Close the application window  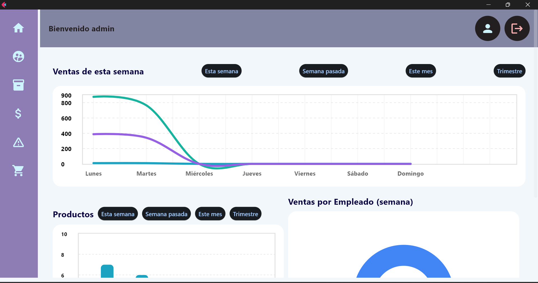click(x=528, y=5)
